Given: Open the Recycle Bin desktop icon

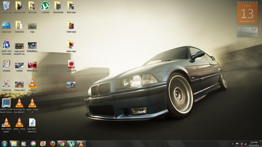Looking at the screenshot, I should pos(6,6).
